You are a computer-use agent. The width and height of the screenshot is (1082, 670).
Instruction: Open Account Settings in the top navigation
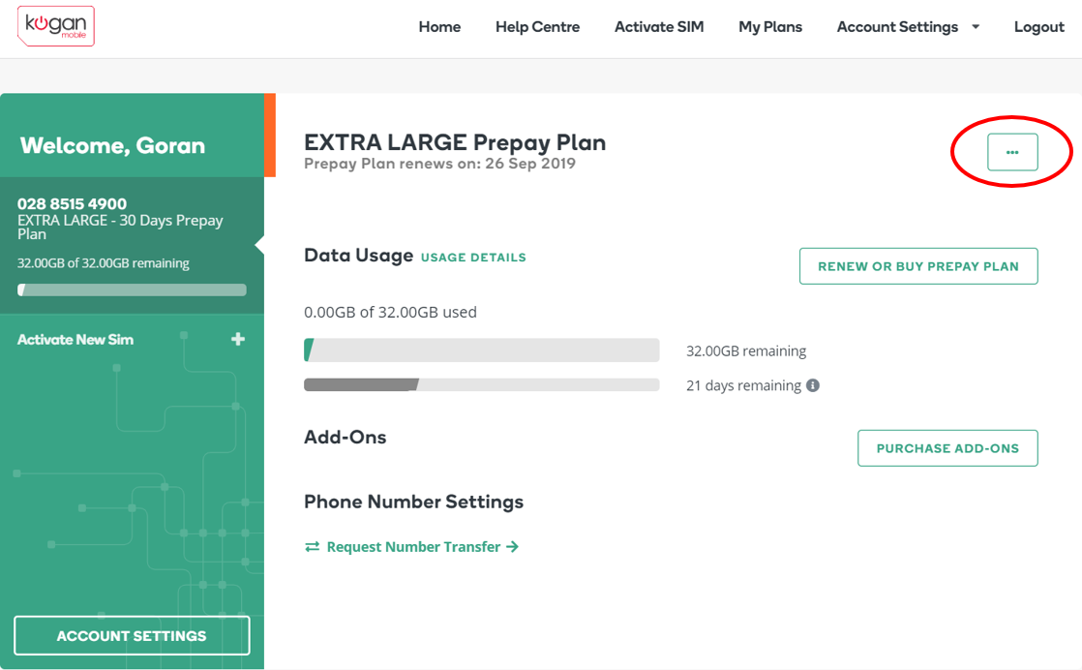(897, 27)
